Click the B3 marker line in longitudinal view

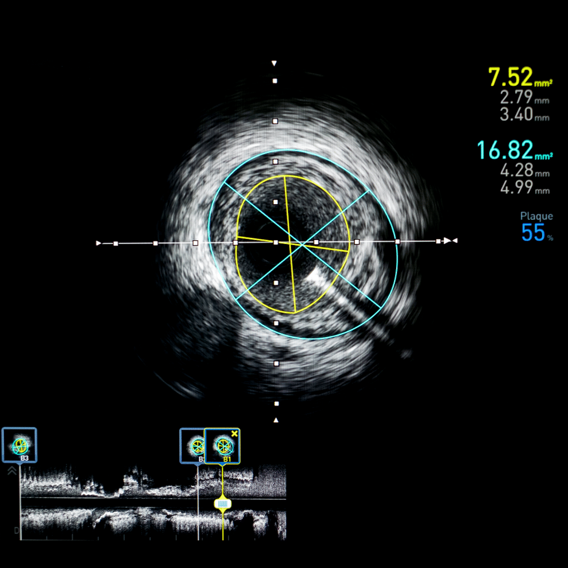[21, 501]
